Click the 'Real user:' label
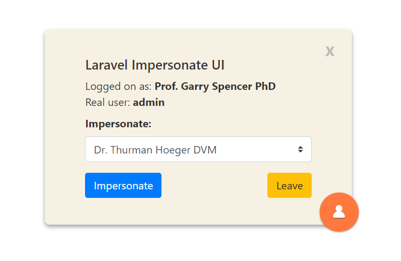The width and height of the screenshot is (401, 261). (x=108, y=102)
